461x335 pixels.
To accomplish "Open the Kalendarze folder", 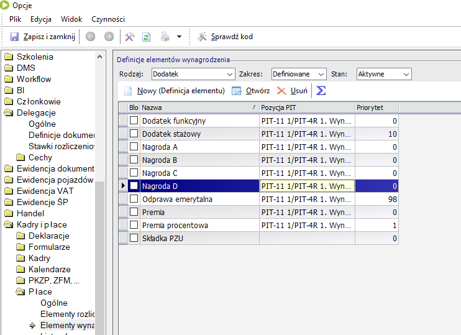I will coord(43,269).
